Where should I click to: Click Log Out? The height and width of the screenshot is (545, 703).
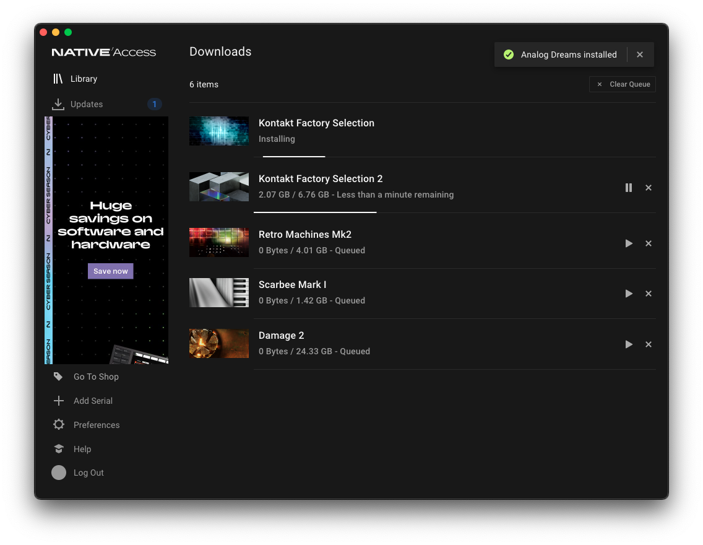pos(88,473)
